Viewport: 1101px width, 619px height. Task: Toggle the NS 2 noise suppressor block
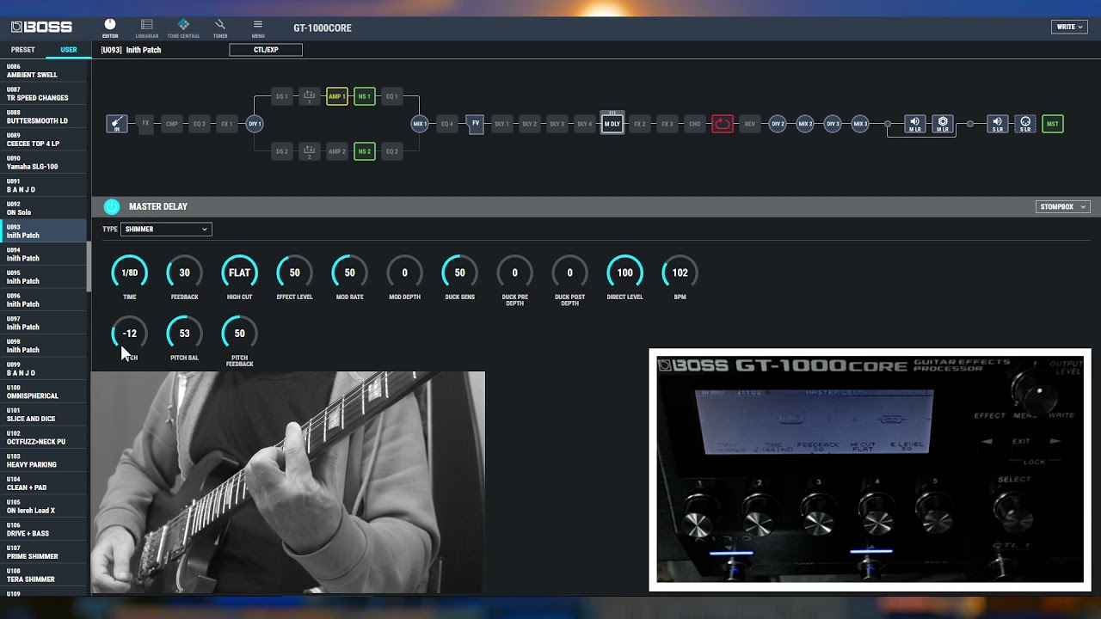pos(365,151)
